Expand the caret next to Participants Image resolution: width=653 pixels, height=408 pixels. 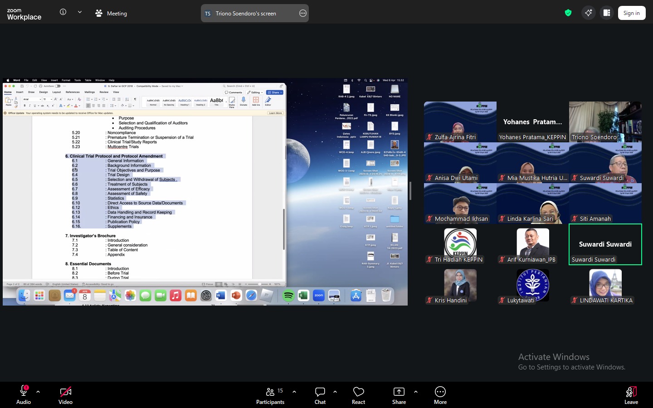tap(294, 392)
